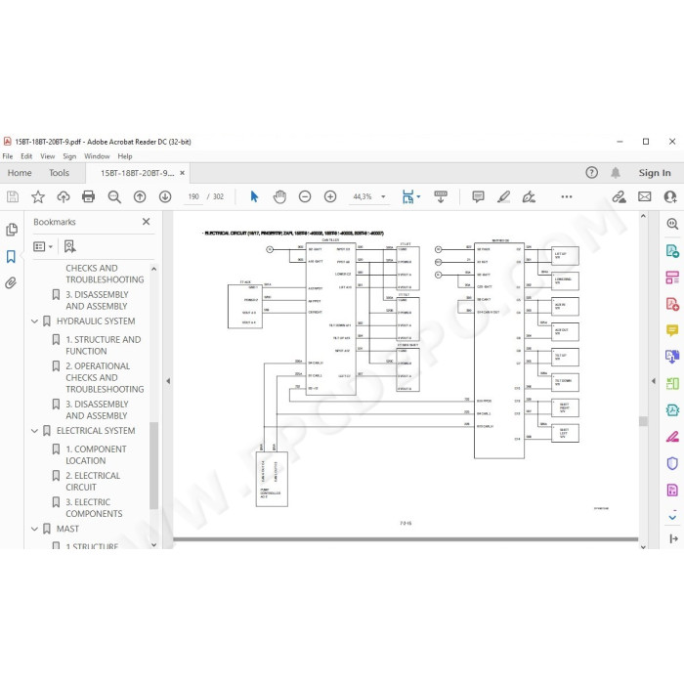Zoom out with the minus button

[x=305, y=196]
